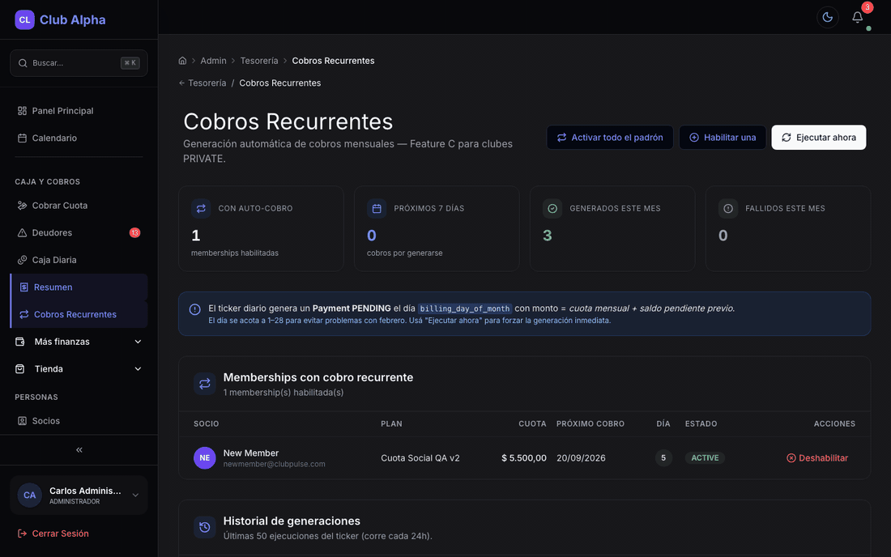Click the Con Auto-Cobro card icon
Viewport: 891px width, 557px height.
(x=201, y=208)
